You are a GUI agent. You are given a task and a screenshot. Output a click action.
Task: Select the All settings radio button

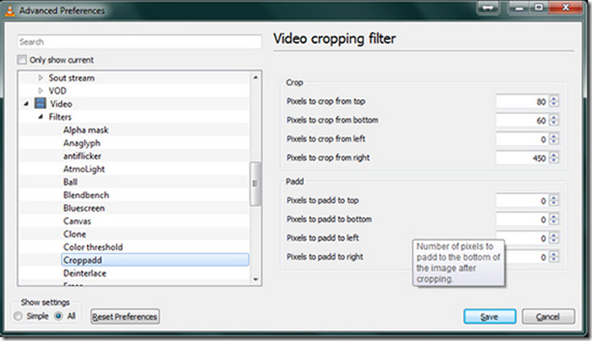tap(58, 316)
